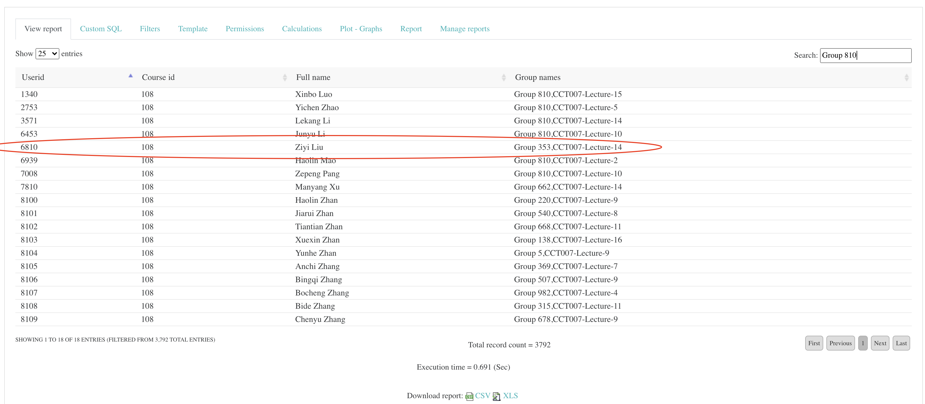Open the Permissions tab
This screenshot has width=925, height=404.
tap(245, 29)
